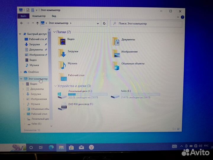213x160 pixels.
Task: Select OneDrive in navigation pane
Action: (x=31, y=72)
